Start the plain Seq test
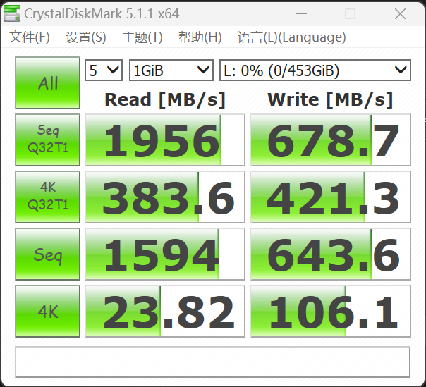 coord(47,254)
